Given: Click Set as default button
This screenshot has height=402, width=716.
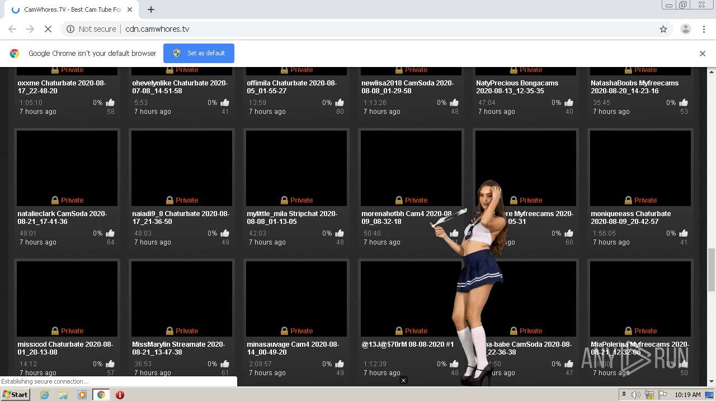Looking at the screenshot, I should (199, 53).
